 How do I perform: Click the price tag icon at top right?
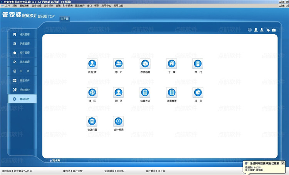pos(268,30)
